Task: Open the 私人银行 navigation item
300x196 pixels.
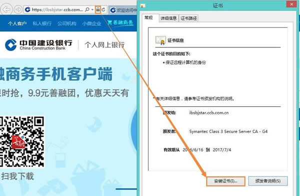Action: pos(42,23)
